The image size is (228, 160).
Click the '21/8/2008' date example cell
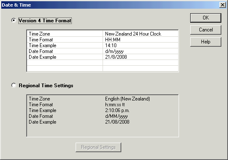(x=140, y=57)
